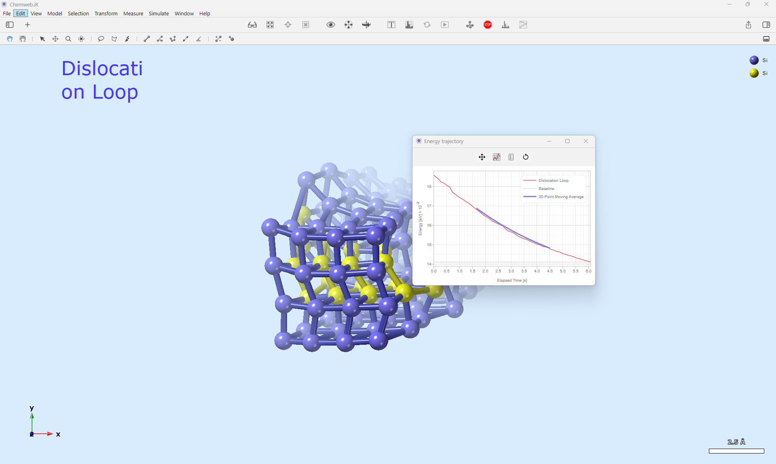Select the arrow pointer tool

42,39
